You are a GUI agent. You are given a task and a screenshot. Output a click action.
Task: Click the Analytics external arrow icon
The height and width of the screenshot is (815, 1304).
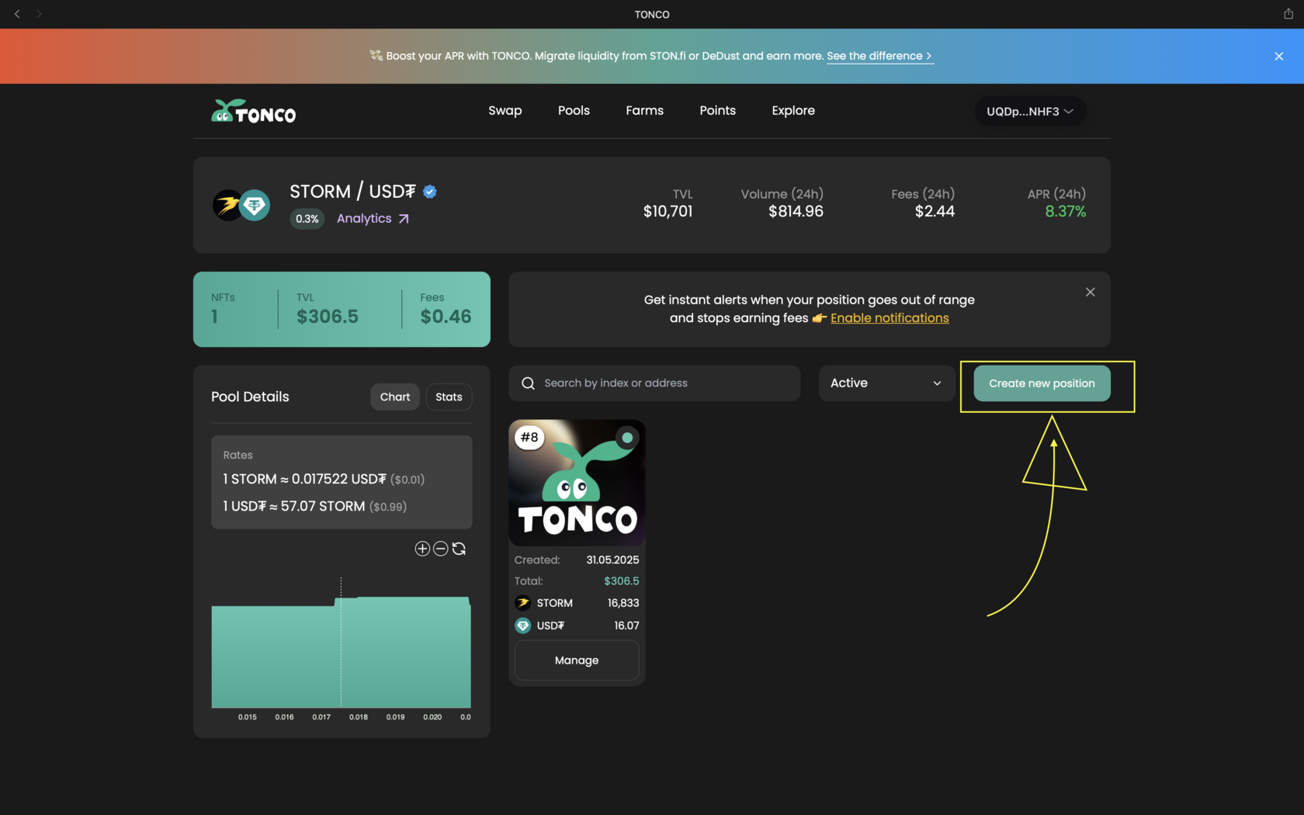coord(404,219)
